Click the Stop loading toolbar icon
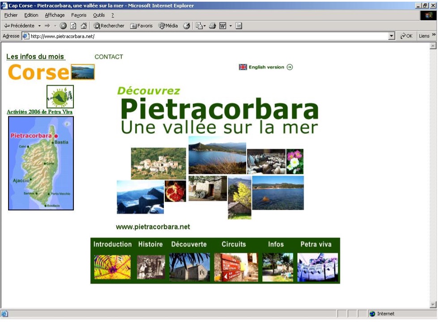The width and height of the screenshot is (440, 322). [63, 26]
